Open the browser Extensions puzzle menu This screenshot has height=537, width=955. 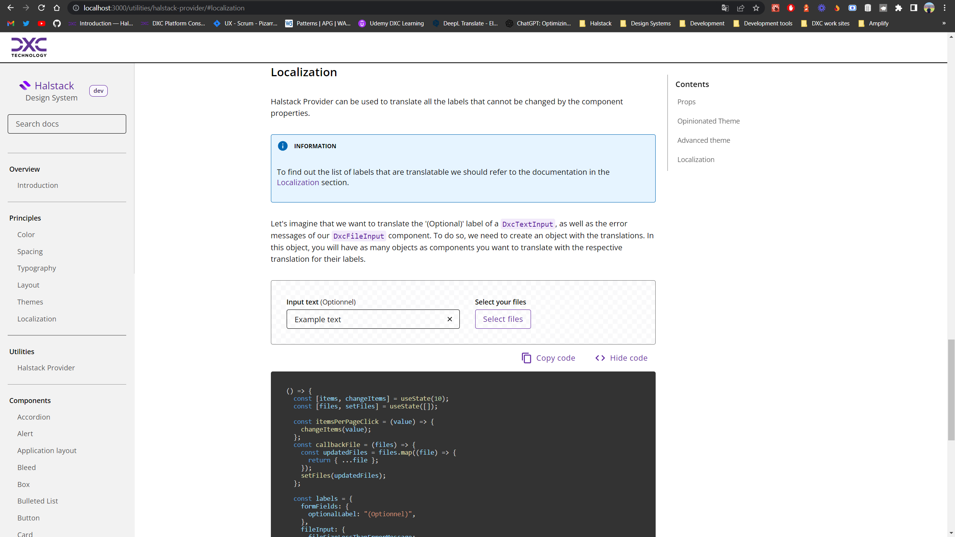pos(899,8)
